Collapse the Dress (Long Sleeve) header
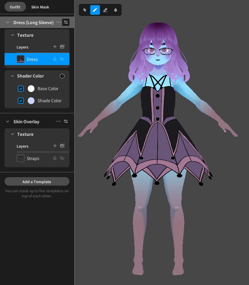Screen dimensions: 249x285 pyautogui.click(x=8, y=22)
